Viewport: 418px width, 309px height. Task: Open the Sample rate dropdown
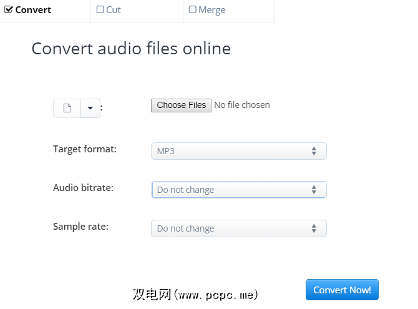point(238,228)
